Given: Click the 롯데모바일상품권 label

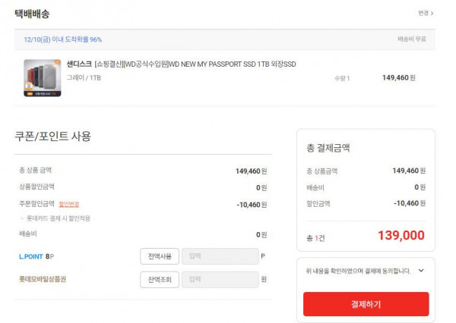Looking at the screenshot, I should (43, 279).
